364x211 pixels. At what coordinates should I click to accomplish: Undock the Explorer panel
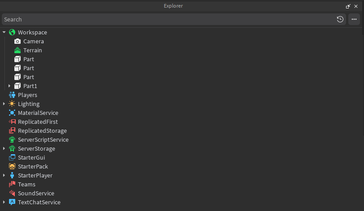pyautogui.click(x=348, y=6)
